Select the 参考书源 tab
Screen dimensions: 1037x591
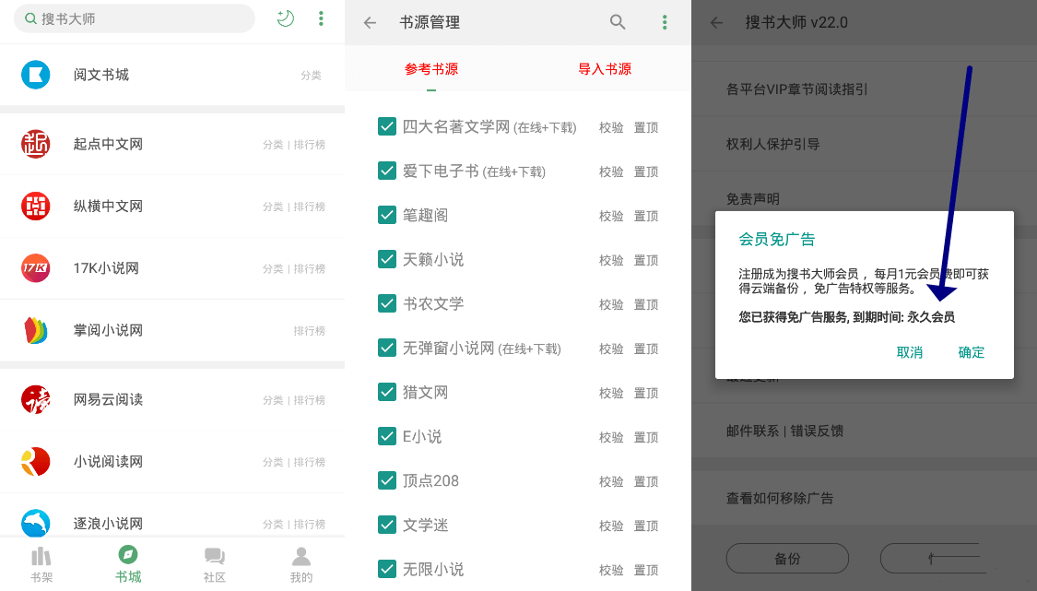[431, 68]
